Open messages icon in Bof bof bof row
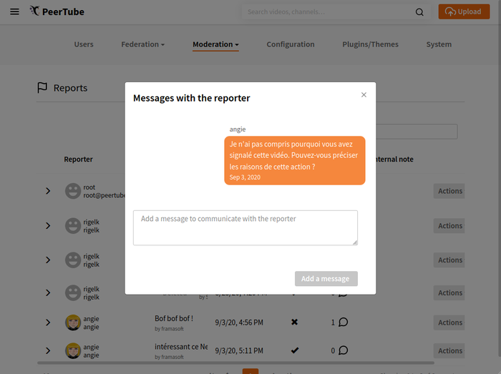 pos(343,323)
